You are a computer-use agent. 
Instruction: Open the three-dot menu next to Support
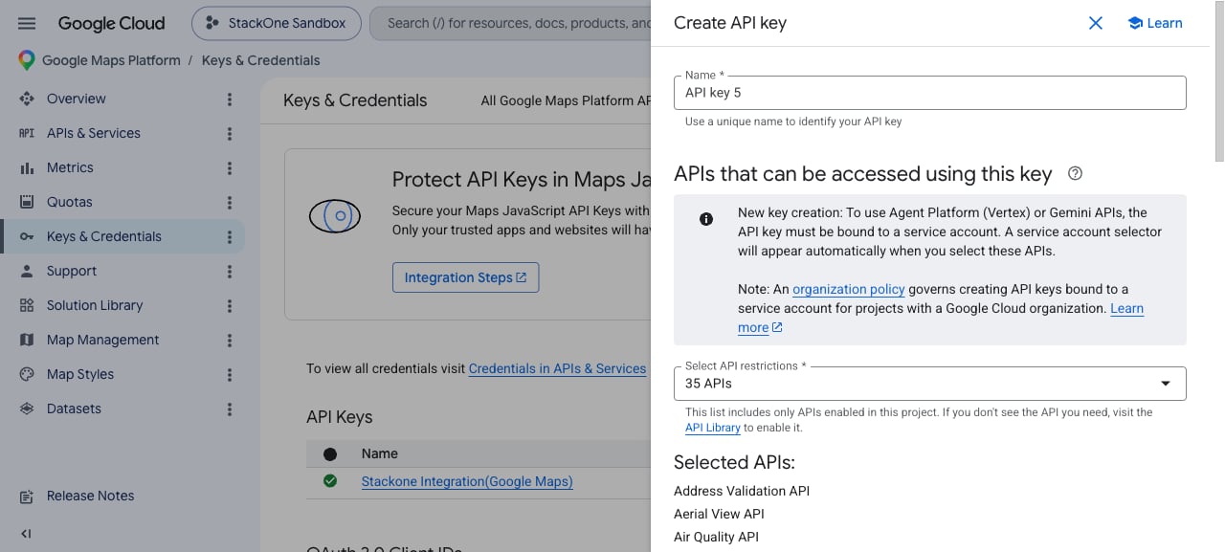click(230, 271)
